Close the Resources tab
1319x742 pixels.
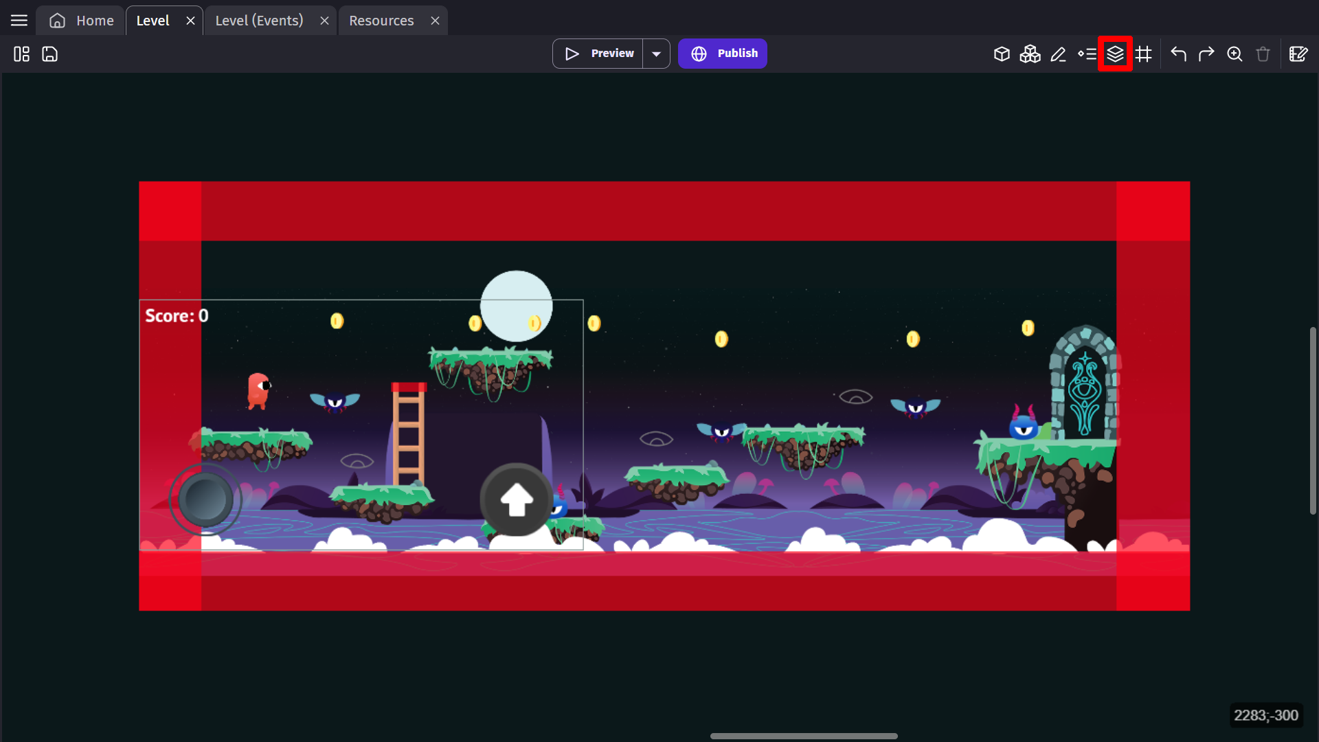(x=435, y=21)
